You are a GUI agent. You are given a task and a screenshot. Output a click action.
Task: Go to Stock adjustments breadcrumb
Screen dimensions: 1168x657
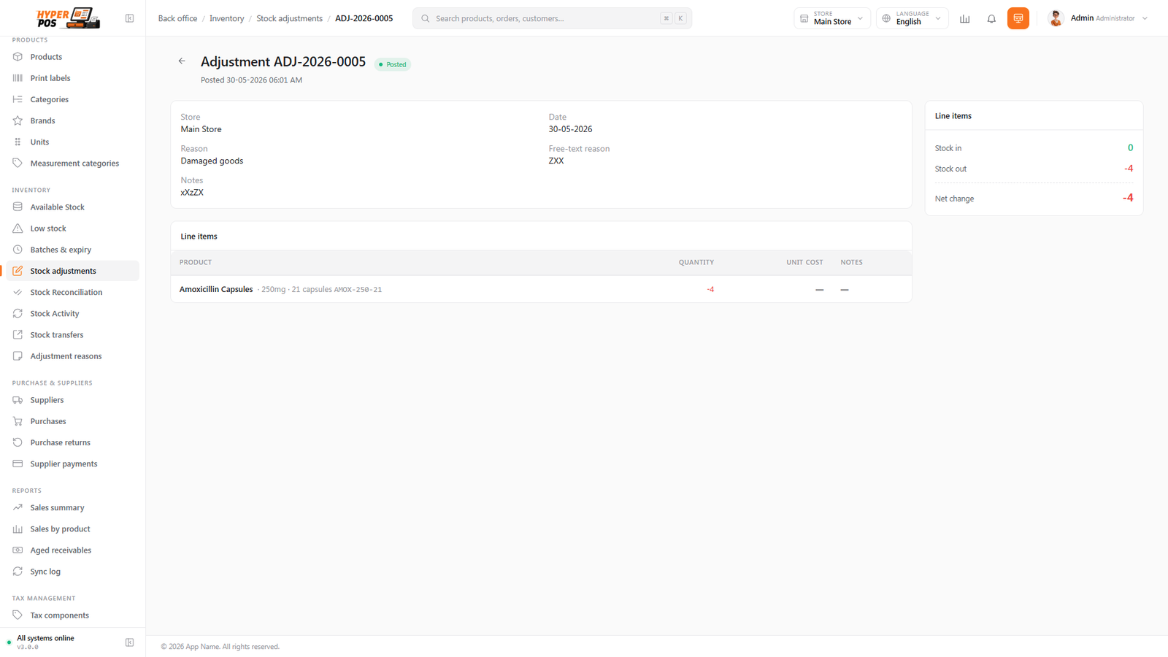click(289, 18)
